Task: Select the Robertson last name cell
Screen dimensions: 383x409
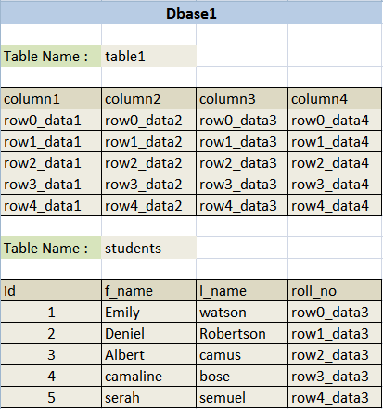Action: (242, 333)
